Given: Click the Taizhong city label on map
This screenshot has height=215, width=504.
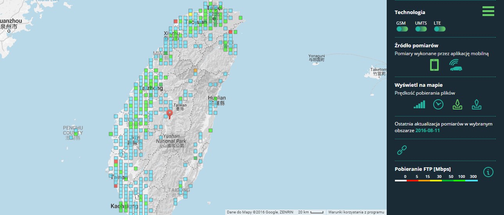Looking at the screenshot, I should [151, 88].
